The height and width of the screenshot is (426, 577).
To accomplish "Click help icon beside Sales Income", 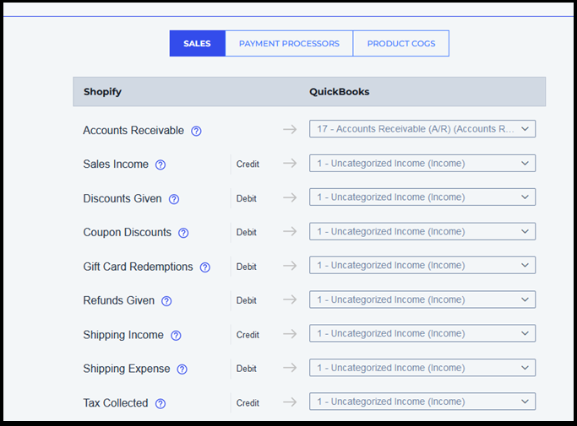I will click(161, 165).
